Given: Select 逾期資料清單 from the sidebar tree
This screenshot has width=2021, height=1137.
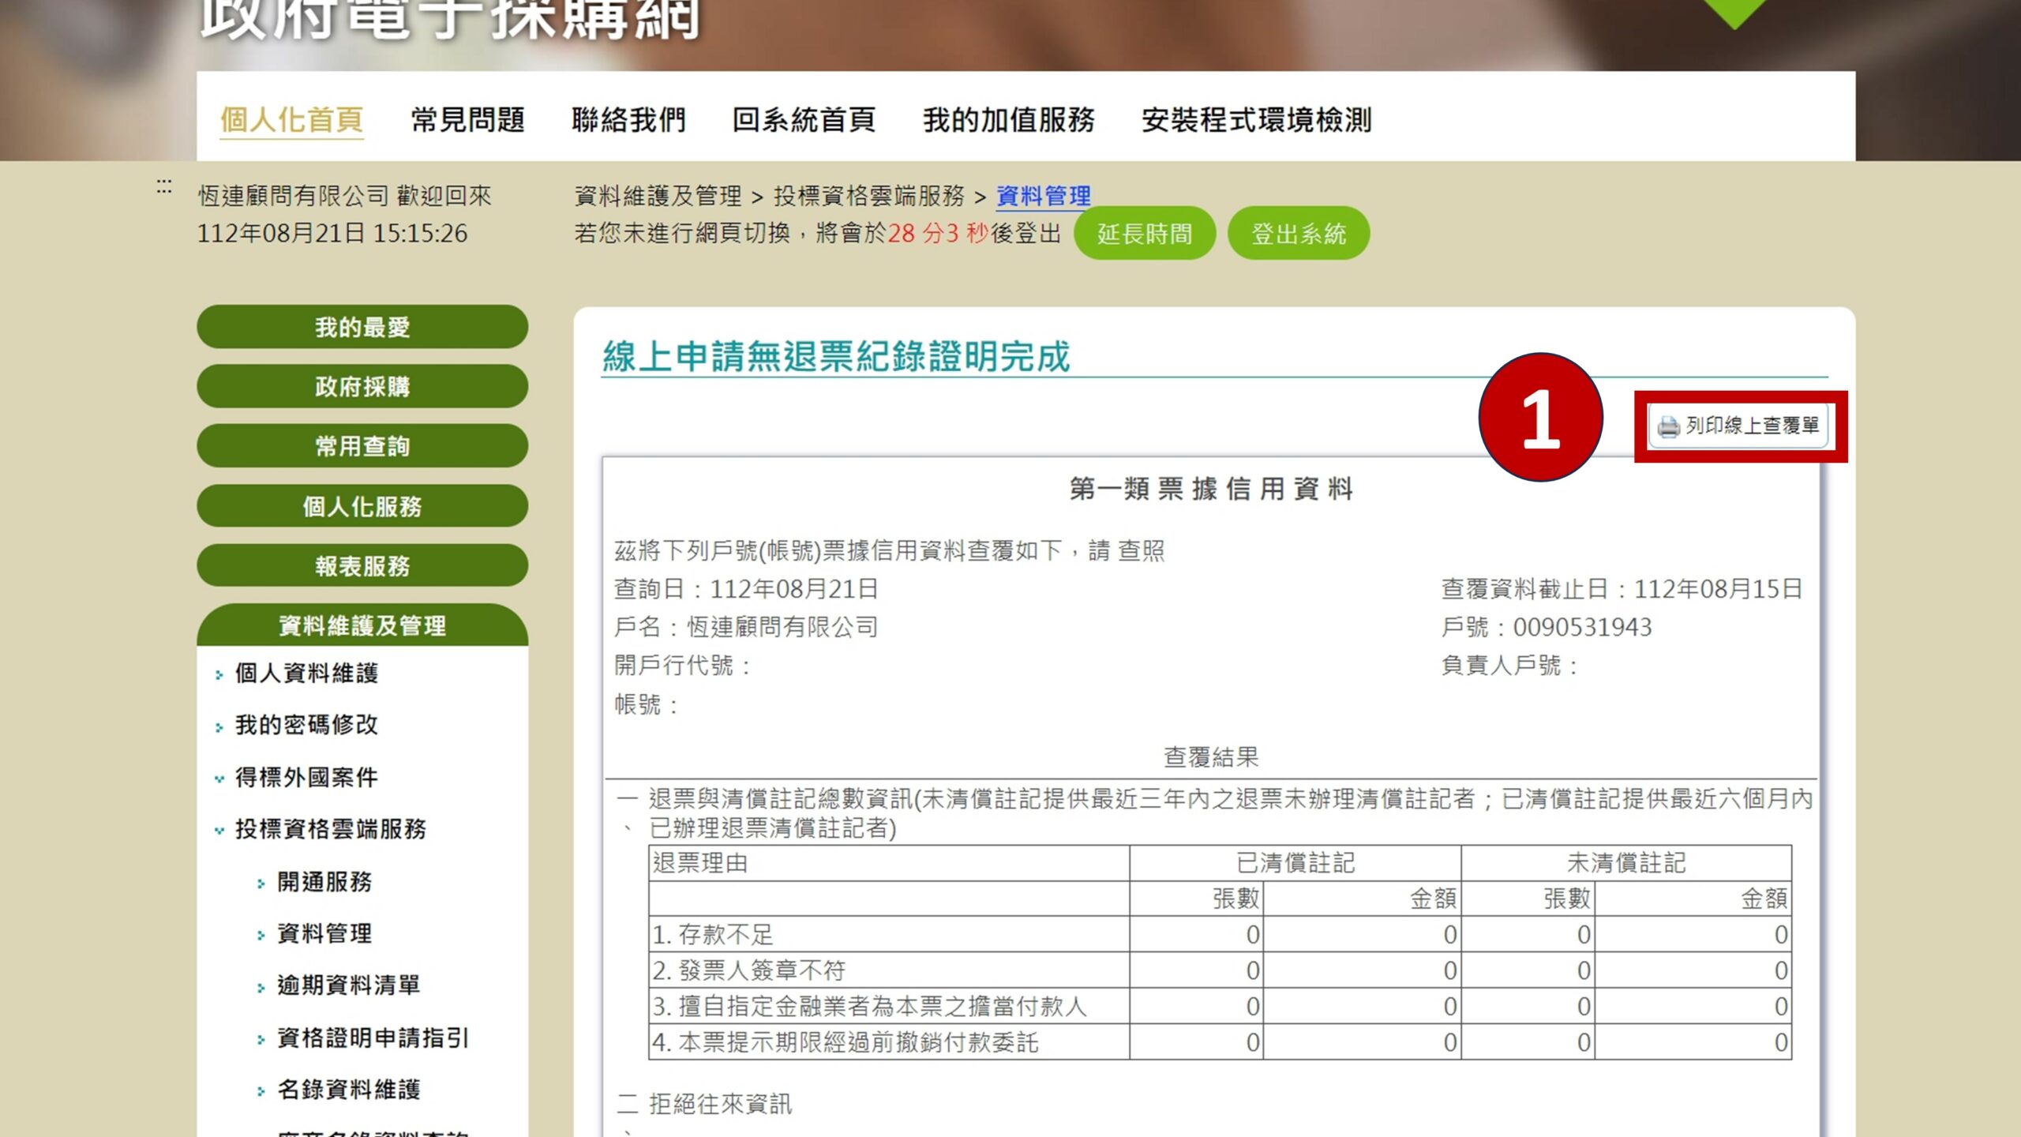Looking at the screenshot, I should [347, 987].
